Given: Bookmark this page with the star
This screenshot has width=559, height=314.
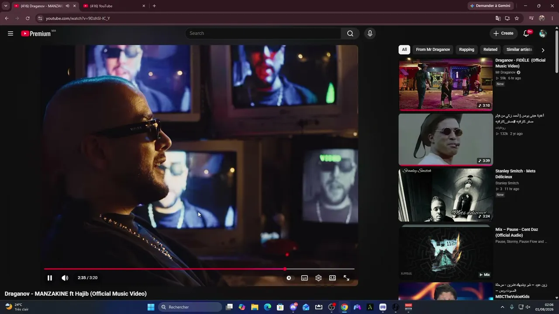Looking at the screenshot, I should tap(517, 18).
